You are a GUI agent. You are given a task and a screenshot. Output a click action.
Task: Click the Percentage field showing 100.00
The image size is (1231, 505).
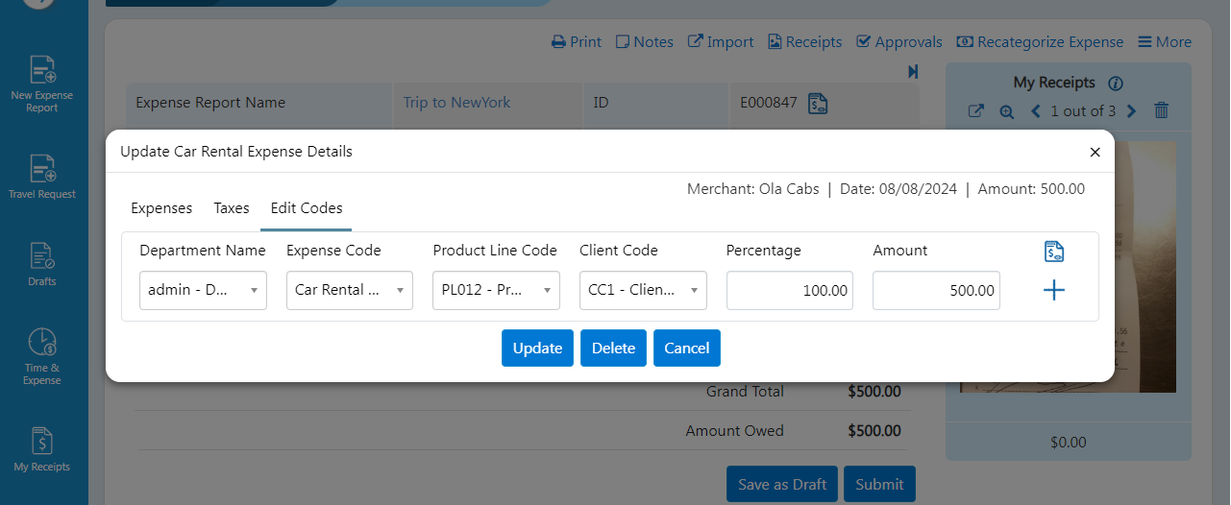(x=790, y=290)
